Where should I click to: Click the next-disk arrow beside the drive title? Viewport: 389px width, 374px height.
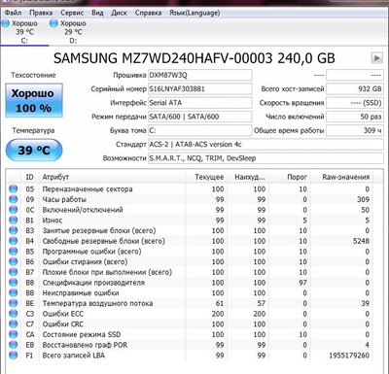(376, 58)
